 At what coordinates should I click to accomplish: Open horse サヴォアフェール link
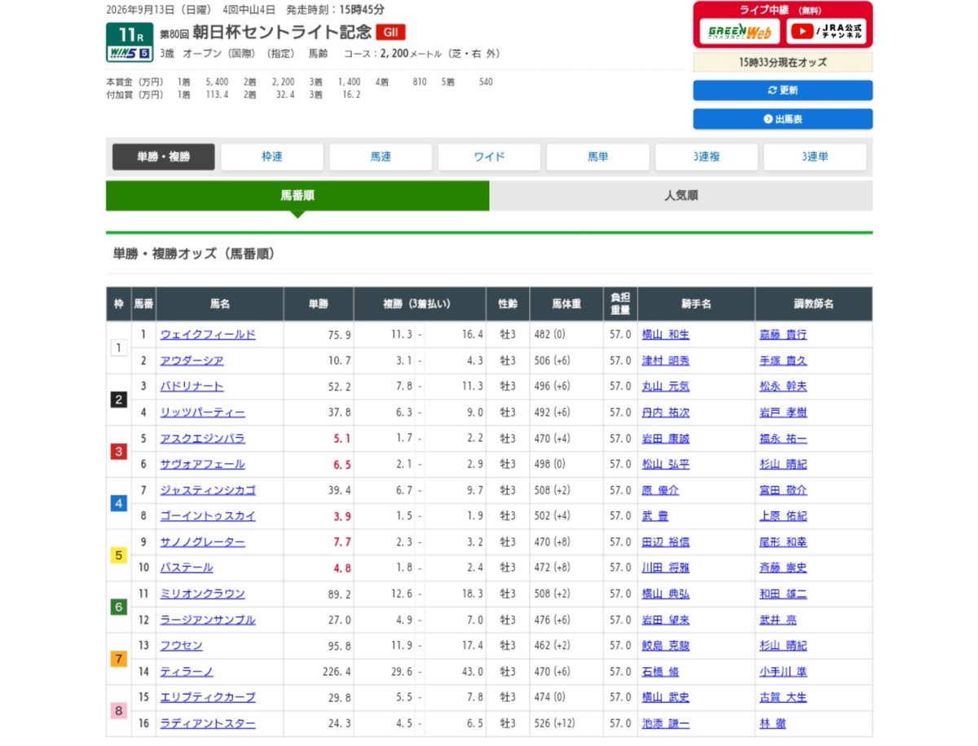point(202,464)
